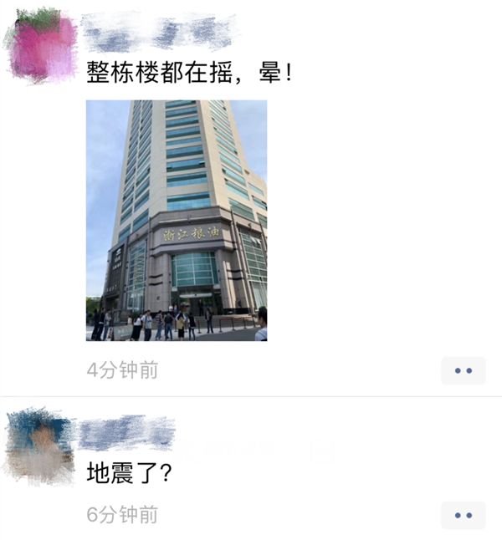The height and width of the screenshot is (540, 502).
Task: Open the two-dot menu beside 6分钟前
Action: [x=464, y=515]
